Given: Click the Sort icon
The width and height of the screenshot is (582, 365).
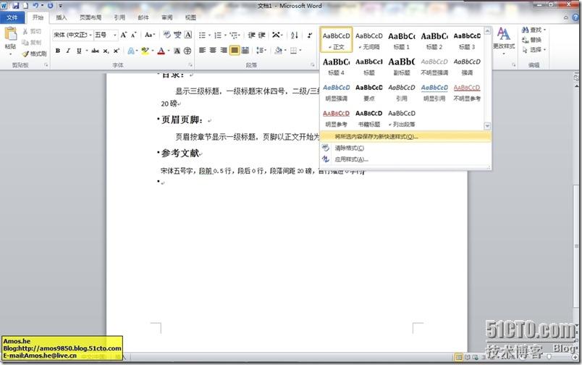Looking at the screenshot, I should point(295,35).
